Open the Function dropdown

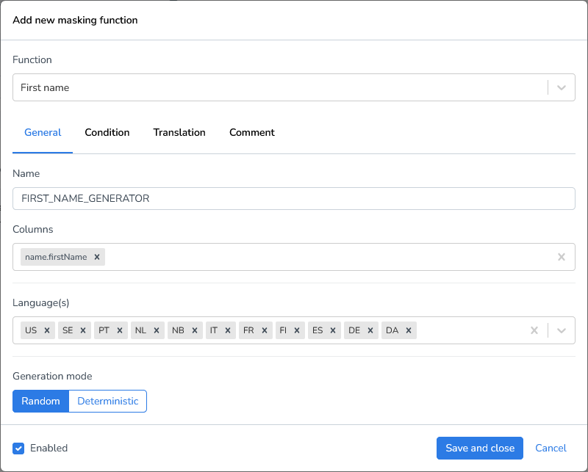[561, 87]
